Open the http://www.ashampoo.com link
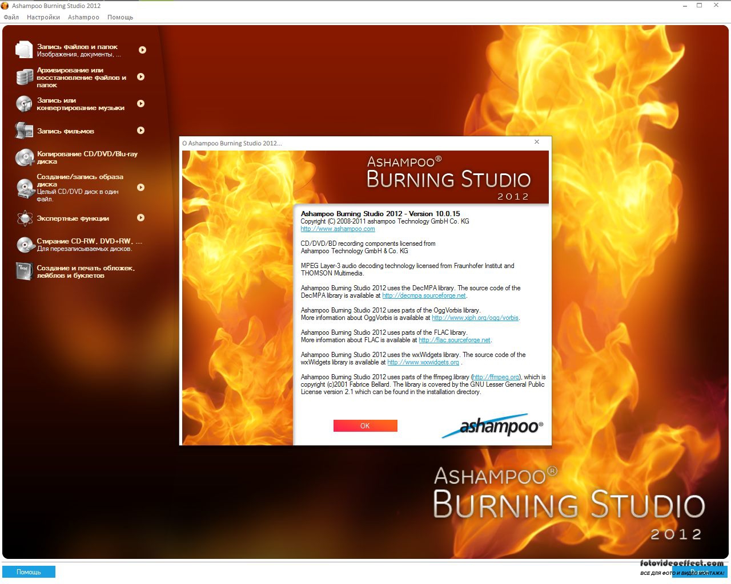Screen dimensions: 731x584 pos(338,229)
